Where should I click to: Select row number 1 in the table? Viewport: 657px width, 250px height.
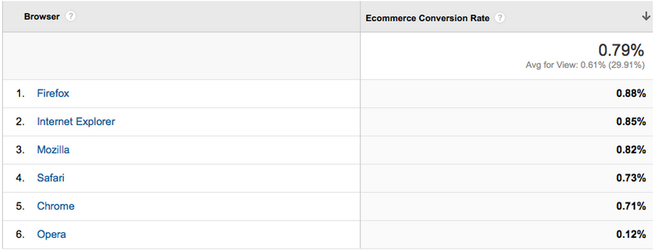[x=20, y=94]
